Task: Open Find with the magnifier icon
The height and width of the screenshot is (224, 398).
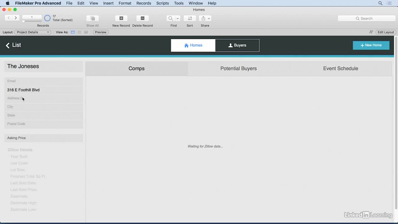Action: (171, 18)
